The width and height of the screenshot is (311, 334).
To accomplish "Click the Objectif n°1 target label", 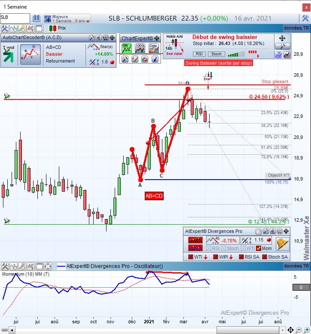I will [x=278, y=175].
